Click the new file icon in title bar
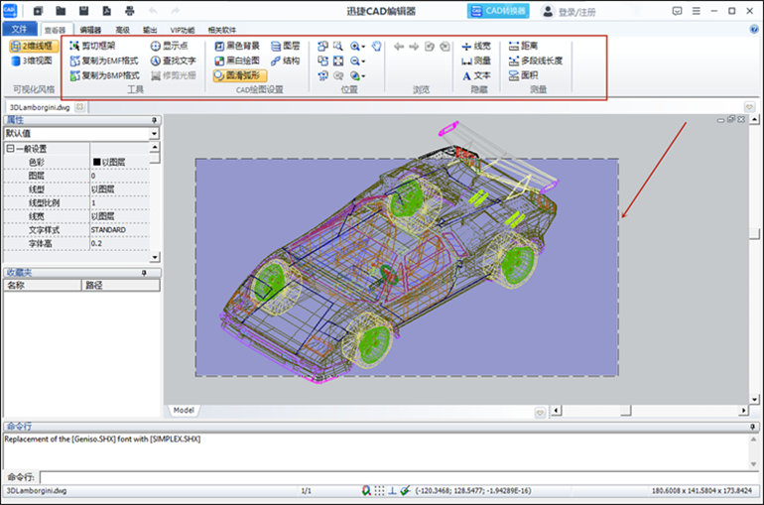This screenshot has width=764, height=505. pyautogui.click(x=38, y=11)
